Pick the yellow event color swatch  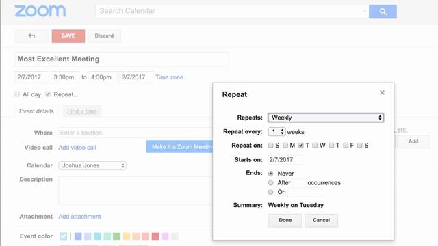click(126, 236)
